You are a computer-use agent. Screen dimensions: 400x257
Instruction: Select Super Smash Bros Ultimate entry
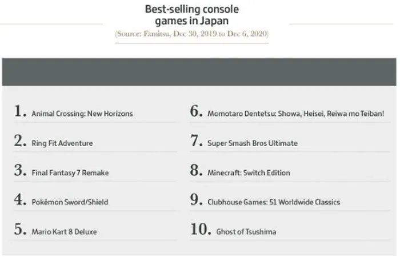[252, 143]
